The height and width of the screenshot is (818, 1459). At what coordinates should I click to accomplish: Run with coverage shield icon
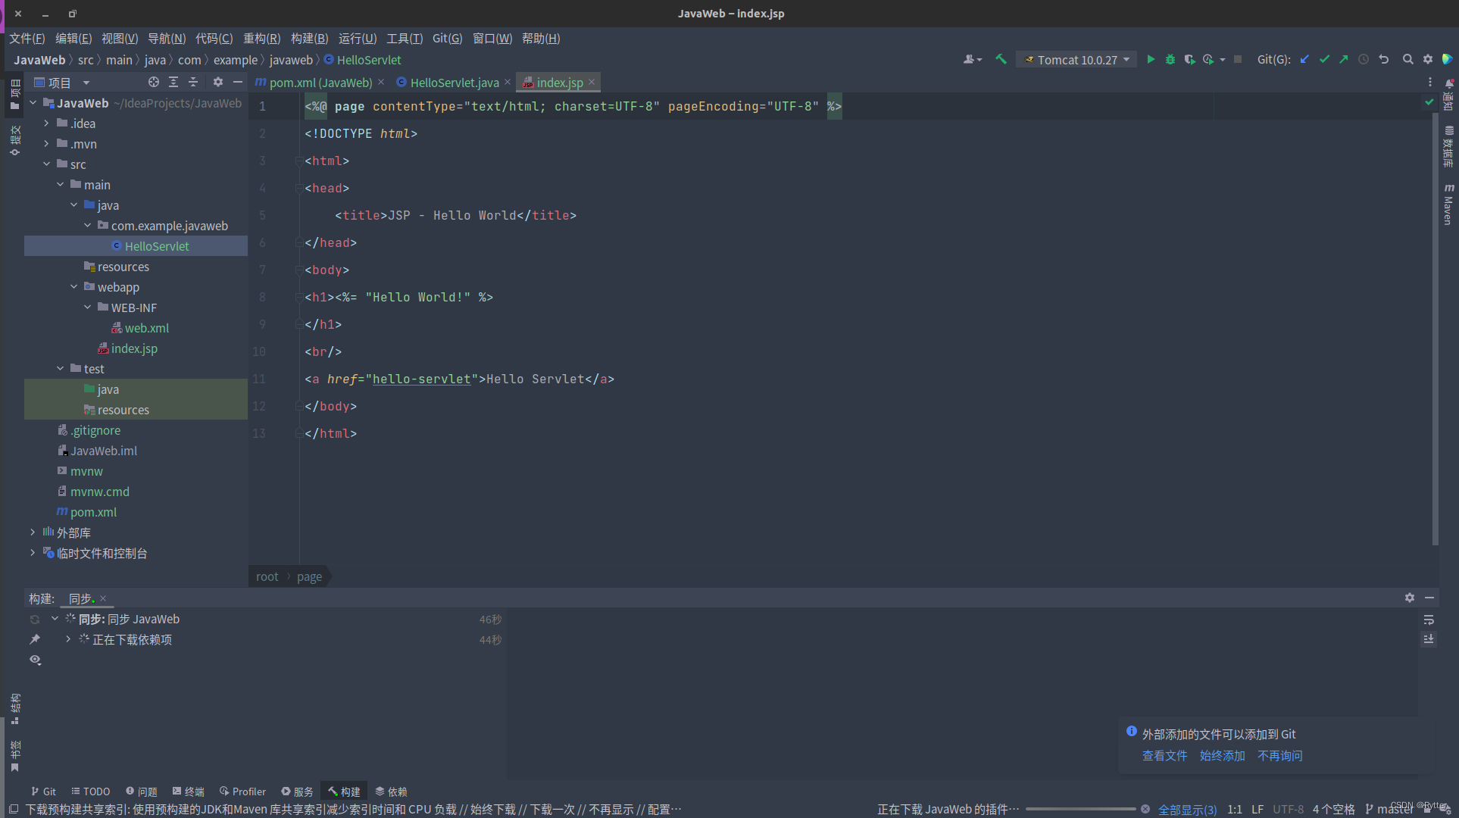click(1189, 60)
